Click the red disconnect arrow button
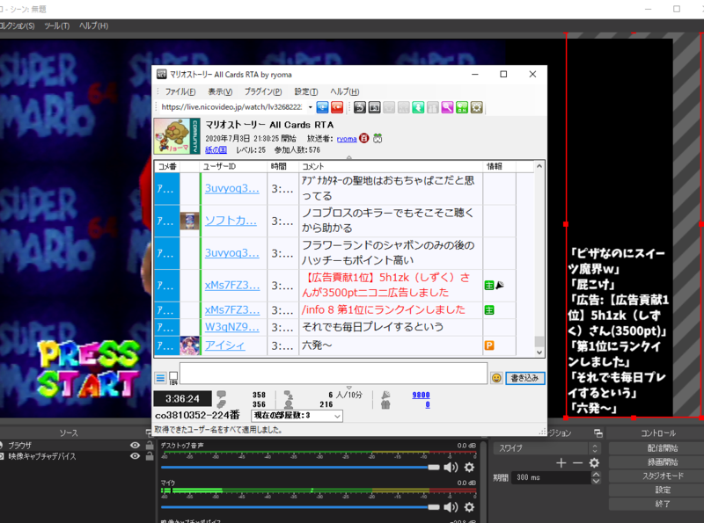704x523 pixels. coord(337,107)
